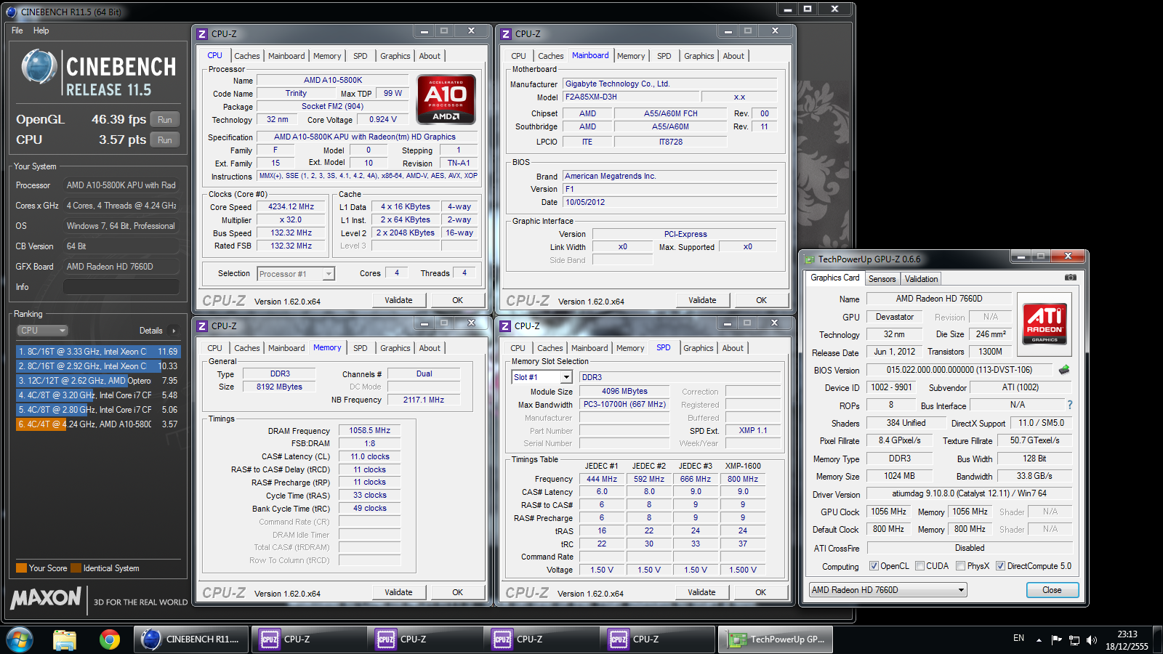
Task: Click the Close button in GPU-Z
Action: (x=1052, y=590)
